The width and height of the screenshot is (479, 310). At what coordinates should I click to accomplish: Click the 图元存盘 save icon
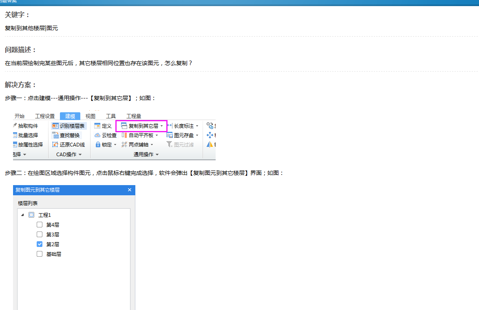point(170,135)
